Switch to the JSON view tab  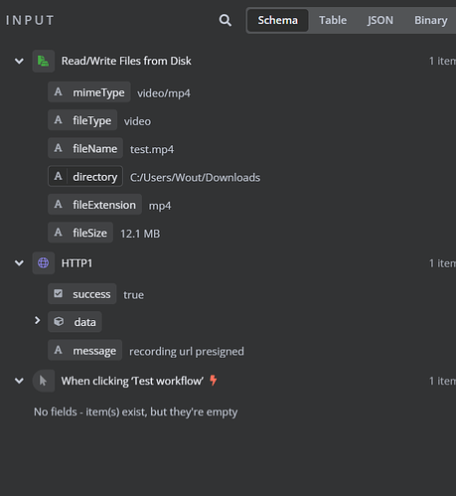[x=380, y=20]
